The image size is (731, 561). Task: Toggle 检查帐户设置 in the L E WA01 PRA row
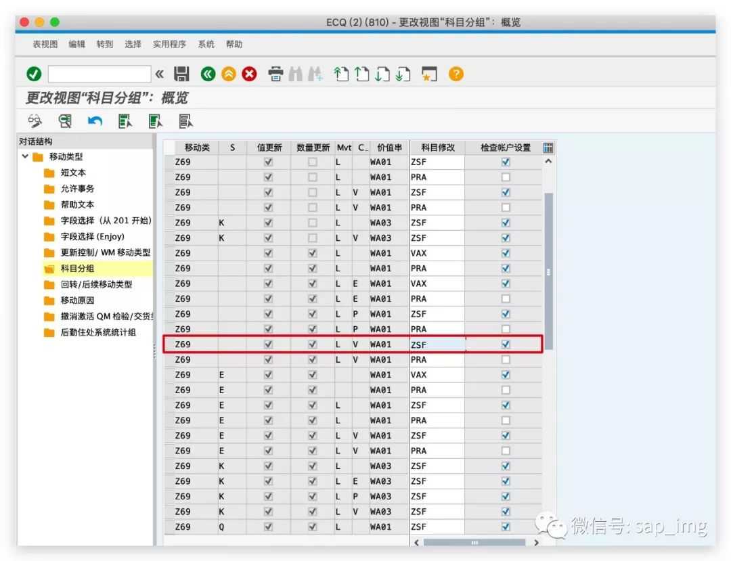506,298
